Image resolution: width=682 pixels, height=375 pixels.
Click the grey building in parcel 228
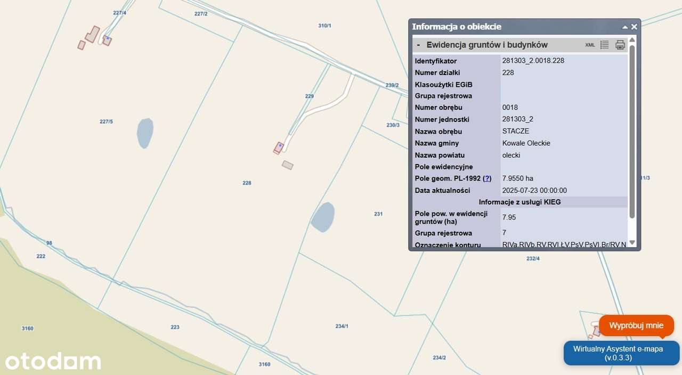tap(288, 165)
